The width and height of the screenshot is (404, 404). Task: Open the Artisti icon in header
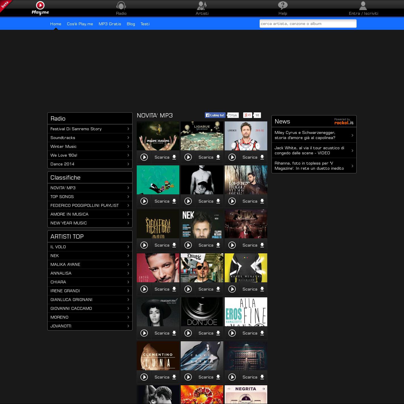tap(202, 6)
